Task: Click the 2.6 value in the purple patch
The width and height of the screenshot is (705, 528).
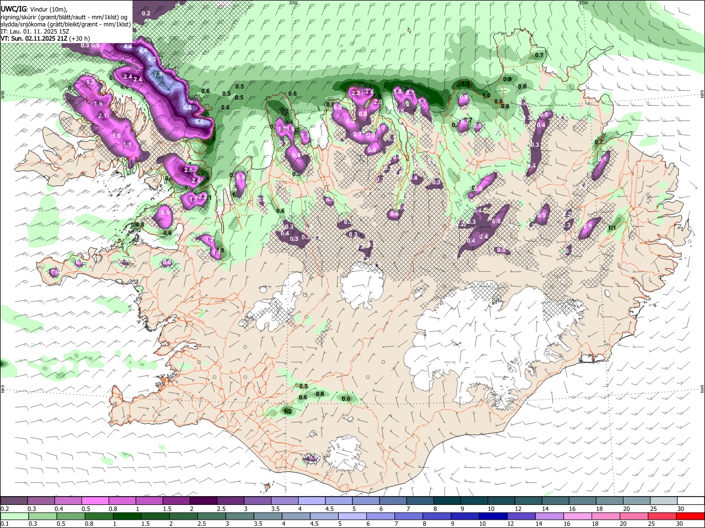Action: tap(188, 170)
